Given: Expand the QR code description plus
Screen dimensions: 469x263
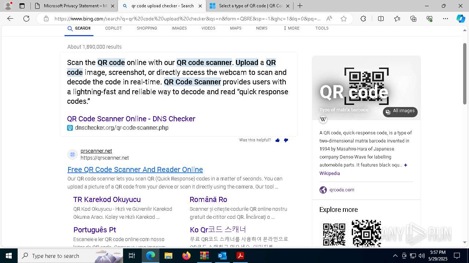Looking at the screenshot, I should (x=406, y=165).
